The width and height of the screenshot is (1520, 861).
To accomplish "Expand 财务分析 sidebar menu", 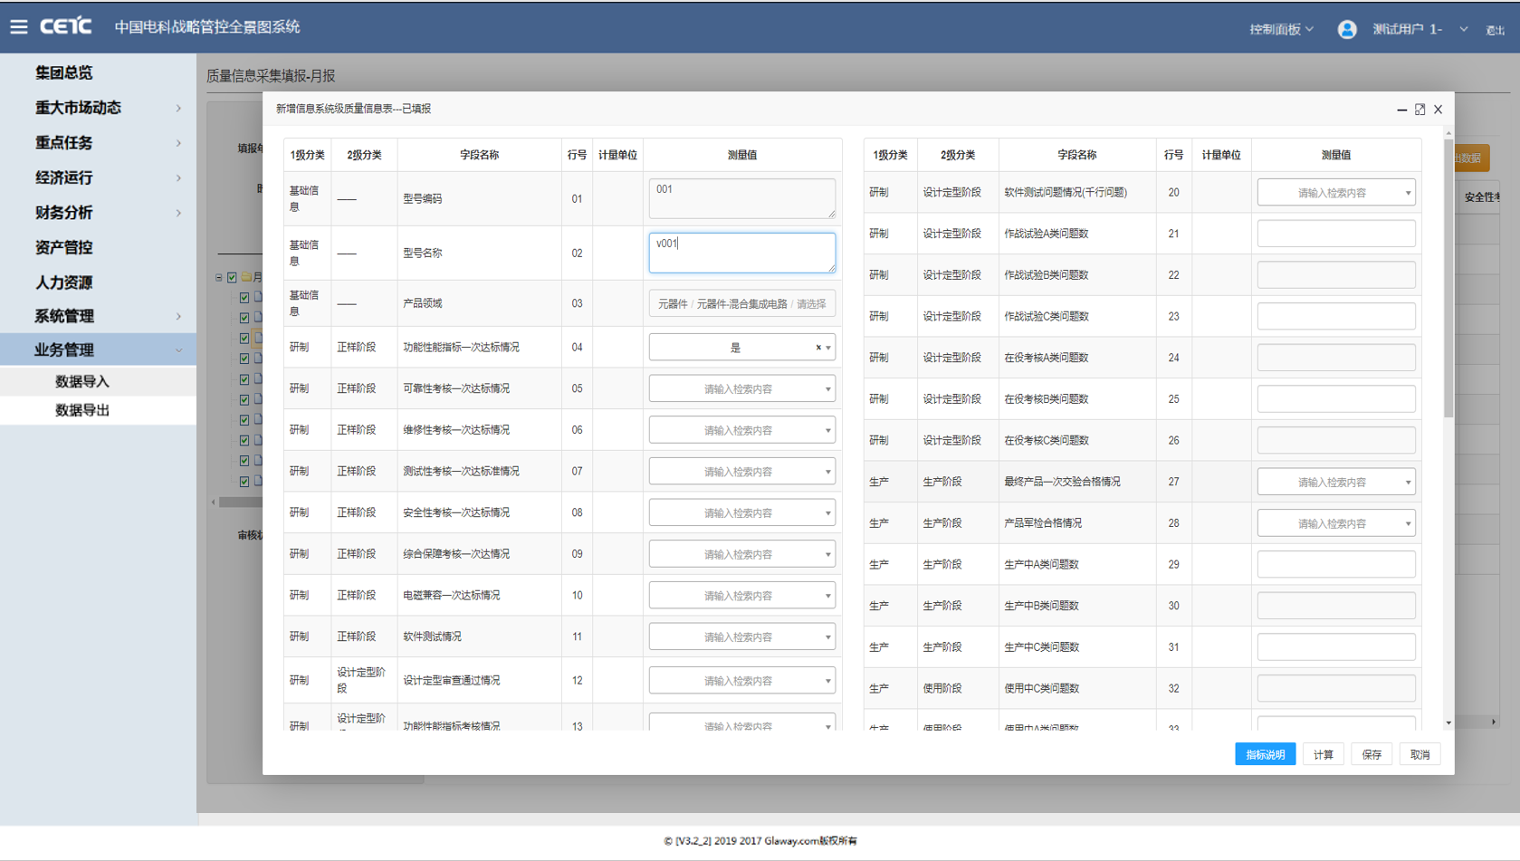I will click(x=98, y=213).
